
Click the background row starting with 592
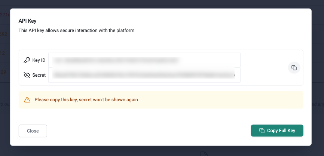coord(5,34)
